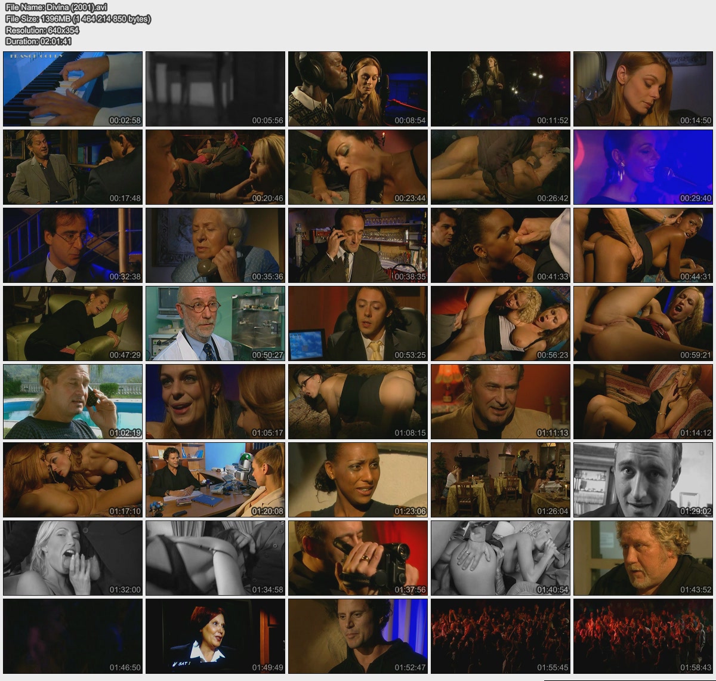This screenshot has height=681, width=716.
Task: Open the two men talking frame at 00:17:48
Action: tap(73, 167)
